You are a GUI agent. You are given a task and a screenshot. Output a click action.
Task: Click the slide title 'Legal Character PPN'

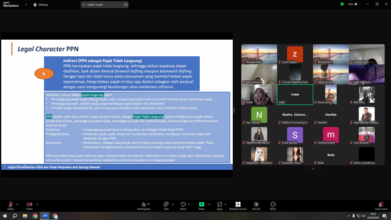(x=48, y=49)
